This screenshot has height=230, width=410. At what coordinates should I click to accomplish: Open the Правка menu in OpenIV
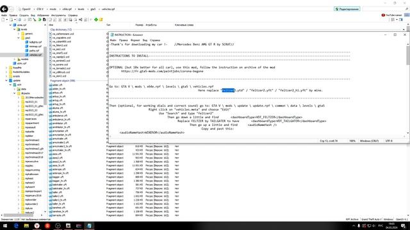pos(13,15)
